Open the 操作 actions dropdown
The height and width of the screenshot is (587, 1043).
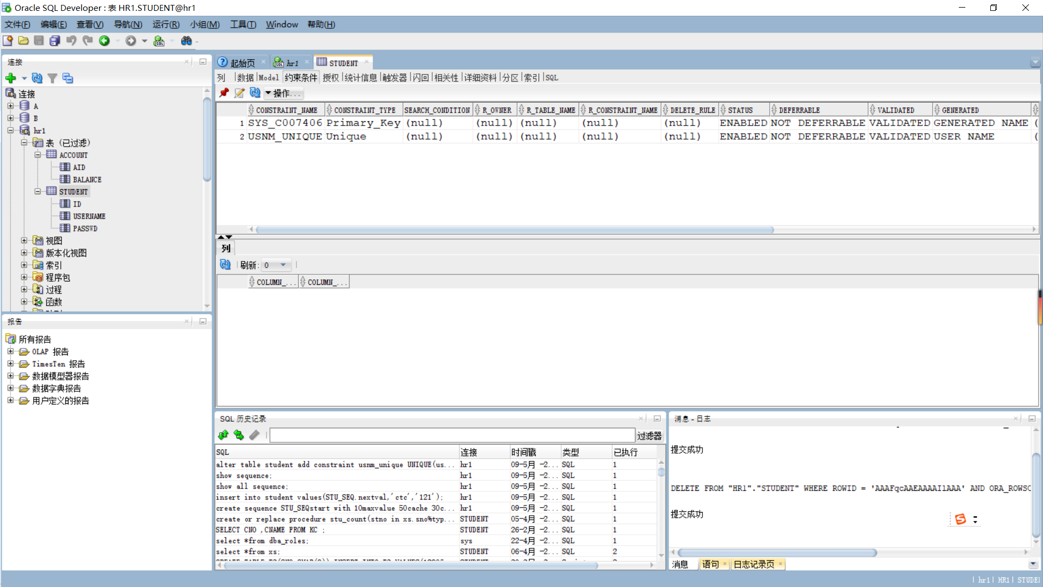[x=282, y=93]
